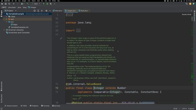
Task: Open the Window menu
Action: click(54, 1)
